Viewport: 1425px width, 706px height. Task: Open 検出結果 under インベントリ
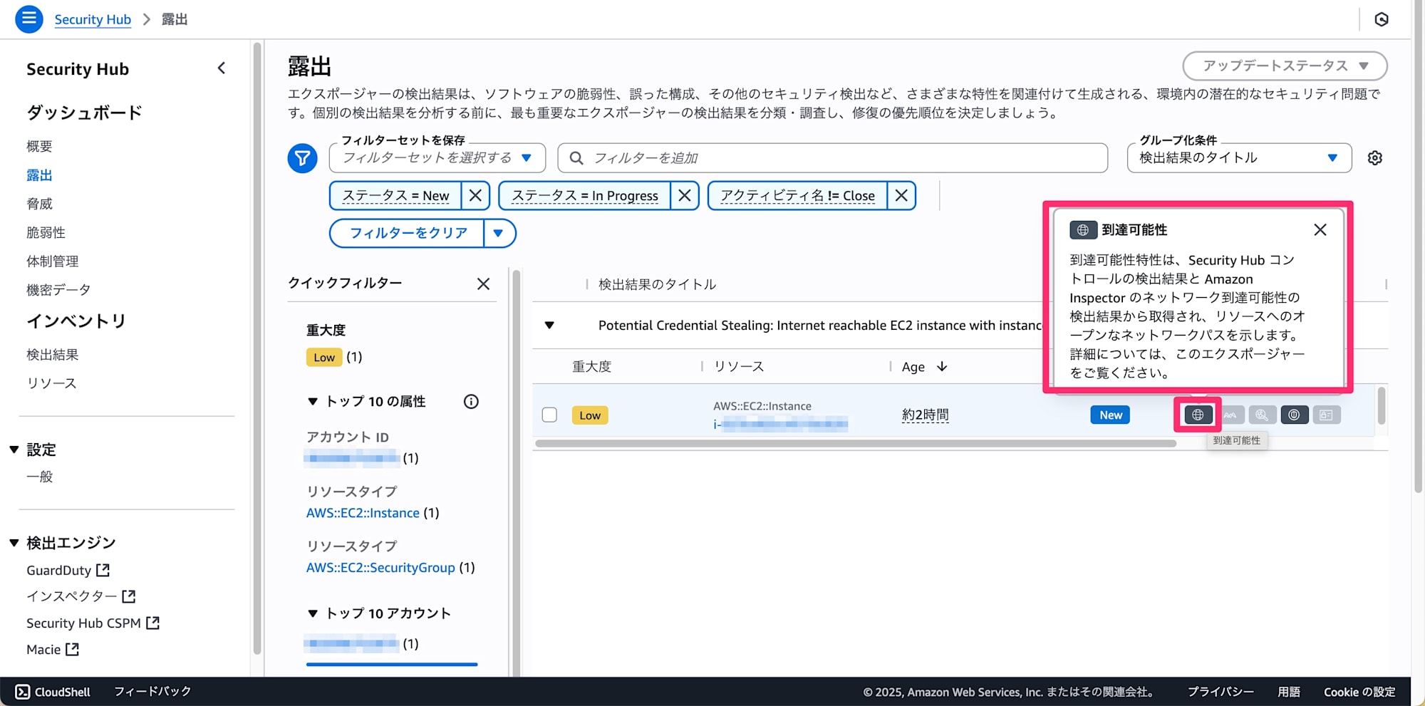(x=52, y=355)
